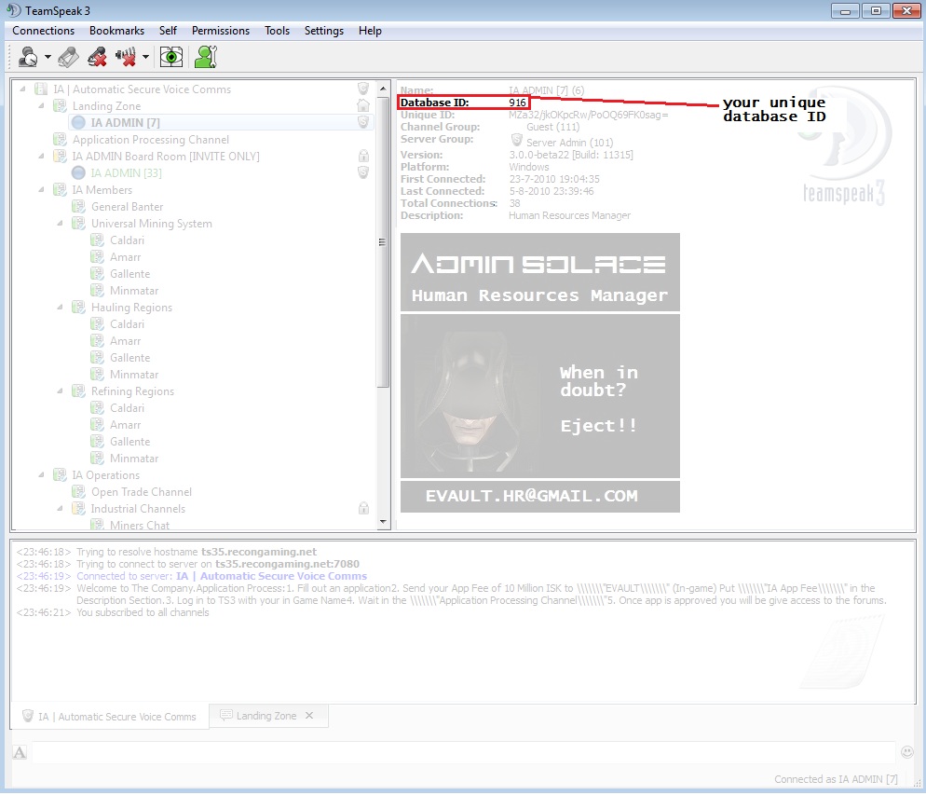Screen dimensions: 926x795
Task: Collapse the Industrial Channels node
Action: coord(61,509)
